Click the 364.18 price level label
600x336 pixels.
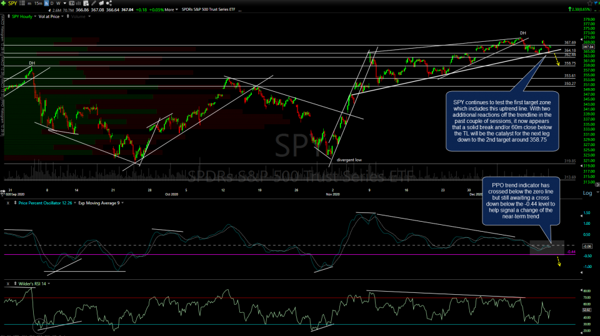570,51
